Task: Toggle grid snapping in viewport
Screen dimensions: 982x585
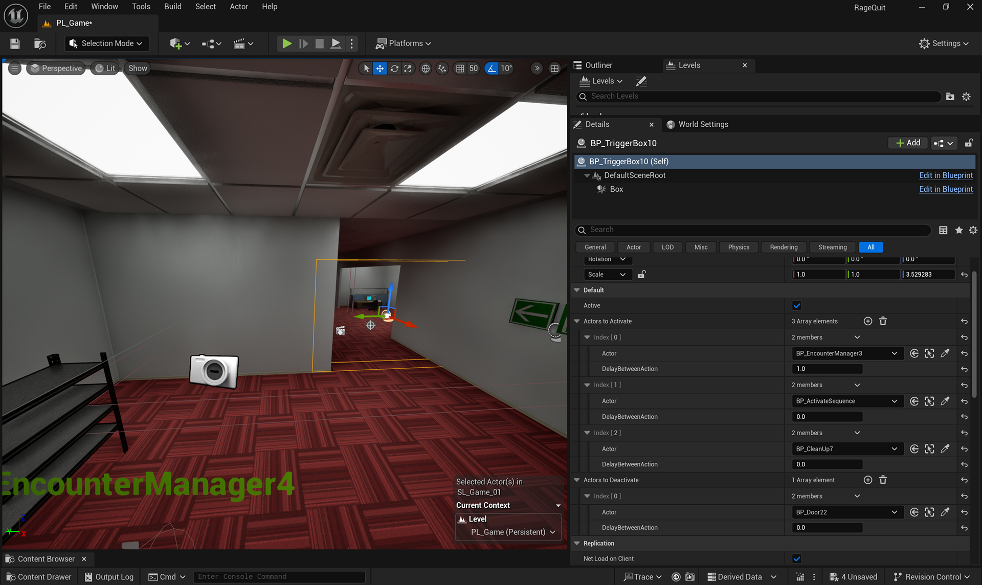Action: [x=460, y=68]
